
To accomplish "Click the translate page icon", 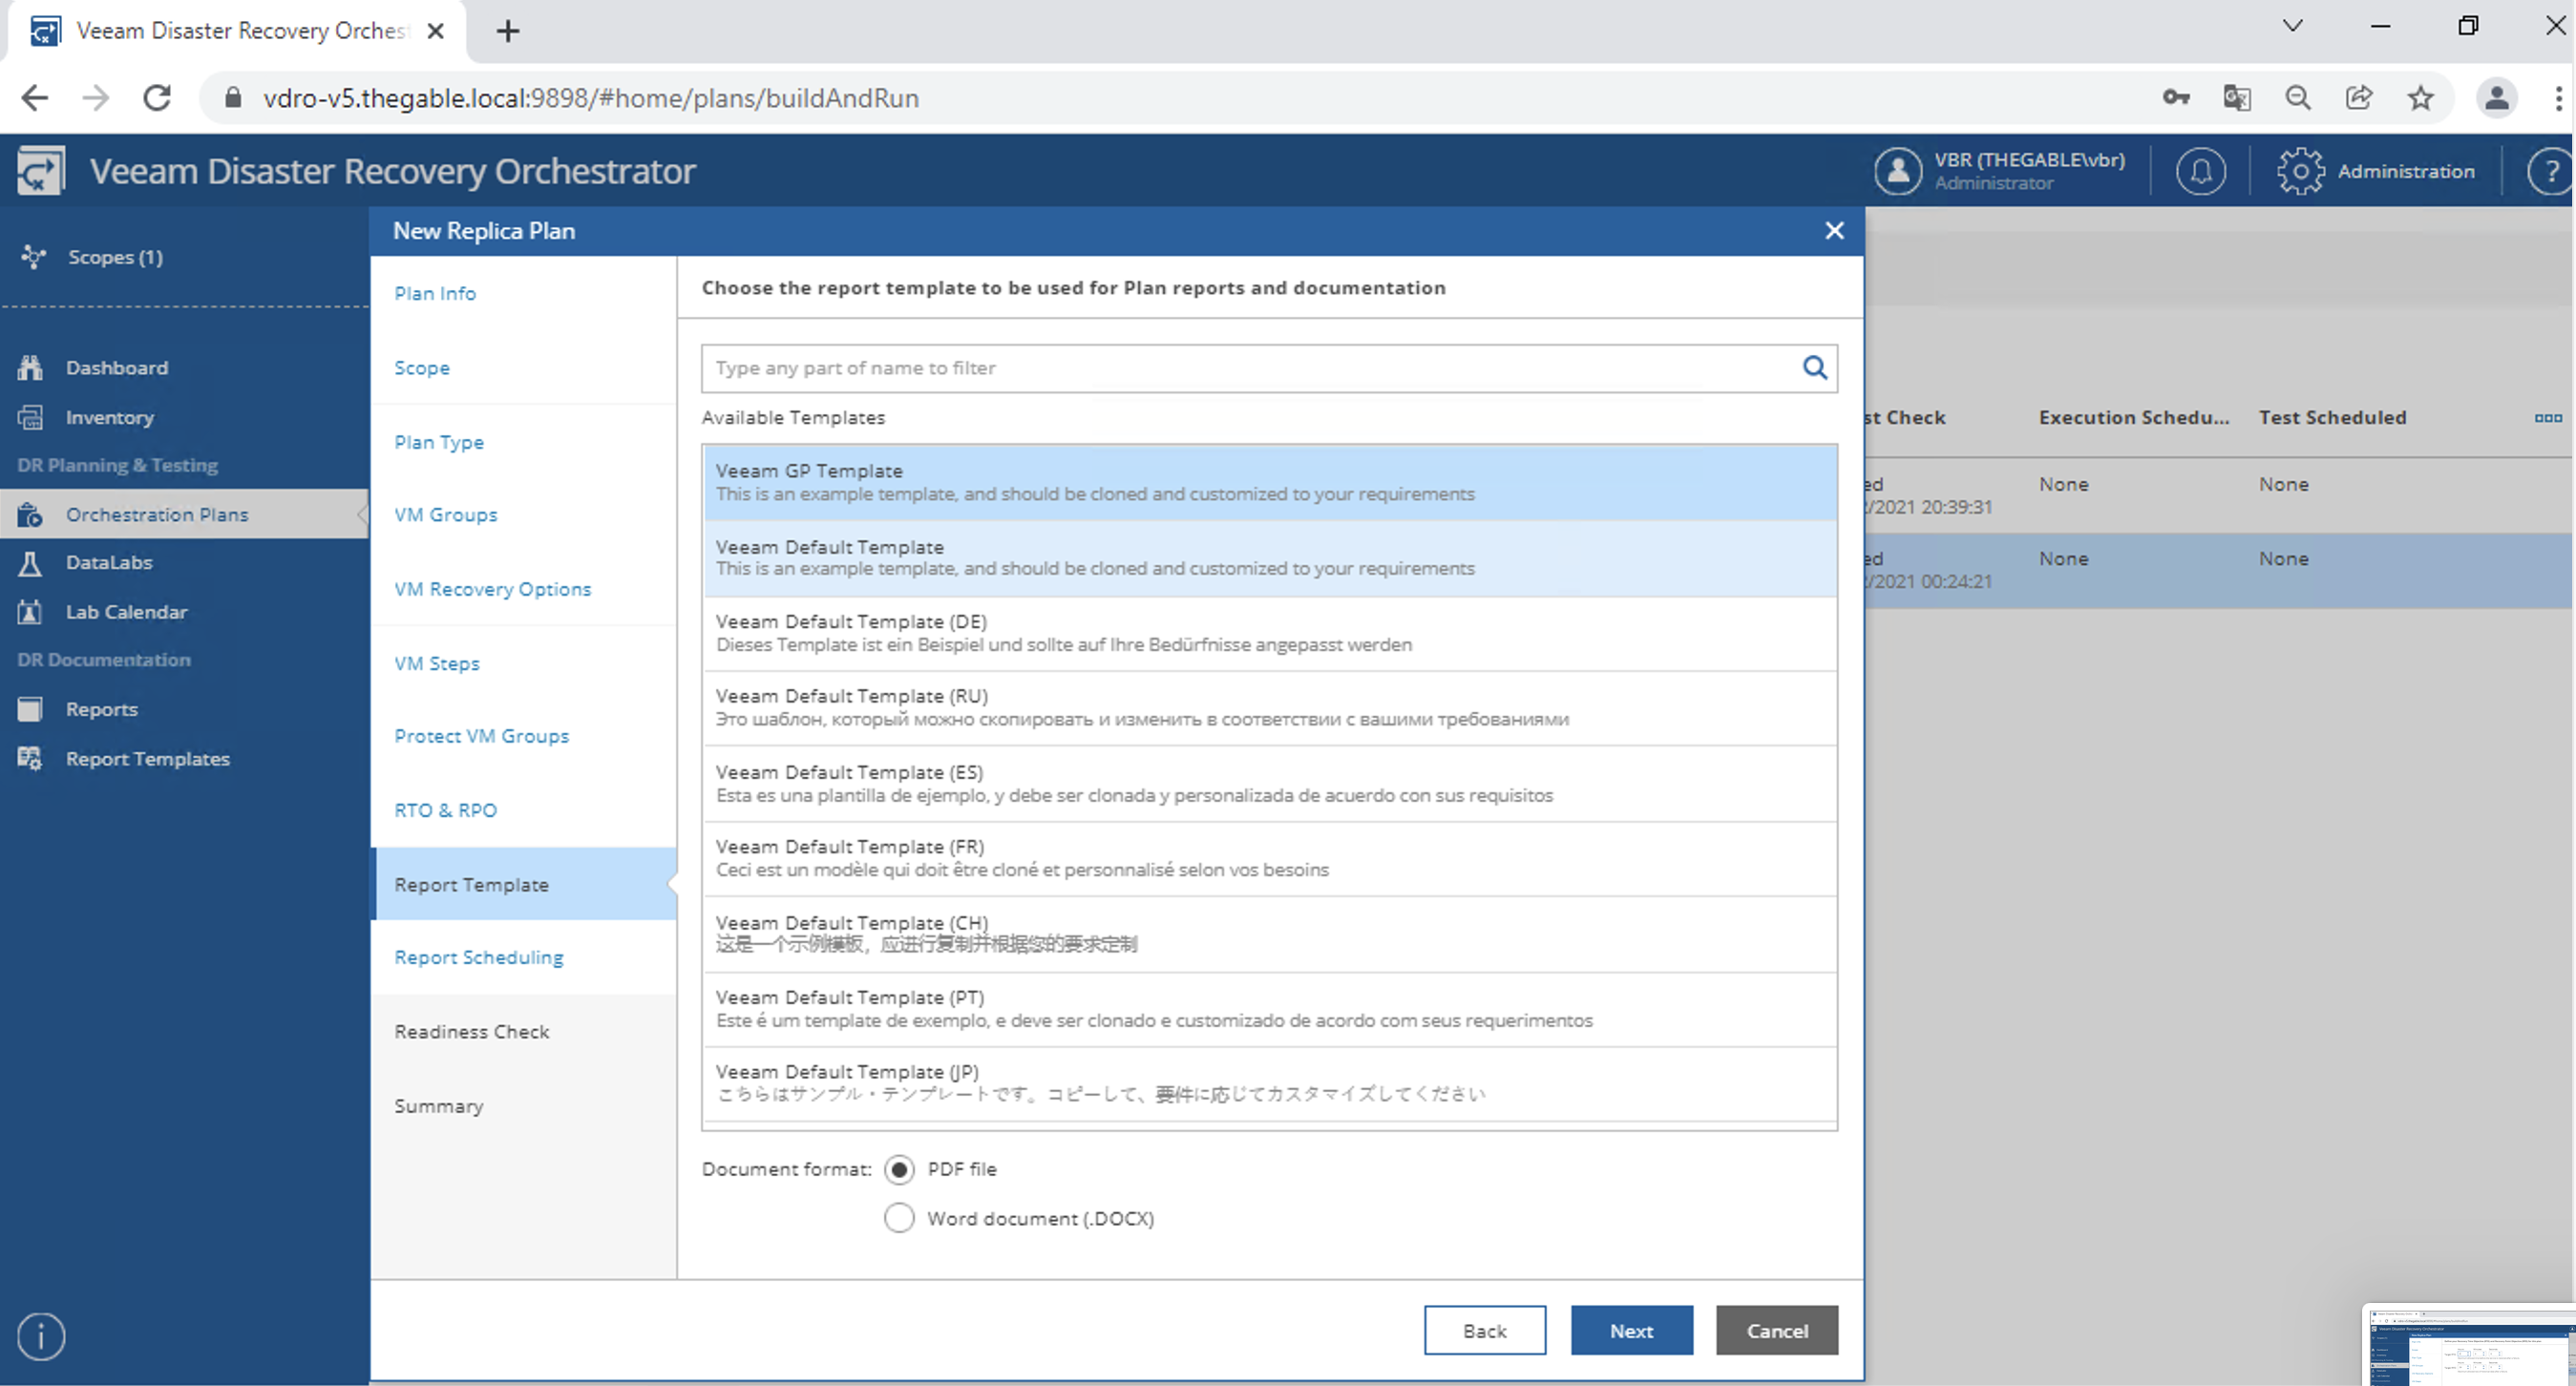I will 2237,98.
